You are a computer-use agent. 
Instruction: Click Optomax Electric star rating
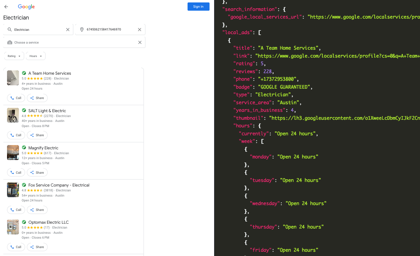[x=35, y=227]
